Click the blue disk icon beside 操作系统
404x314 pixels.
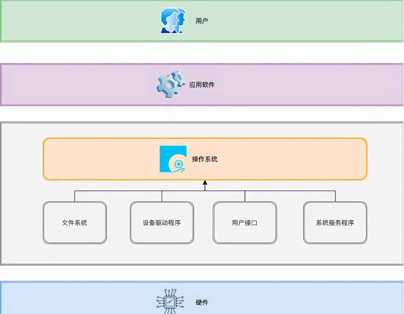pyautogui.click(x=173, y=159)
